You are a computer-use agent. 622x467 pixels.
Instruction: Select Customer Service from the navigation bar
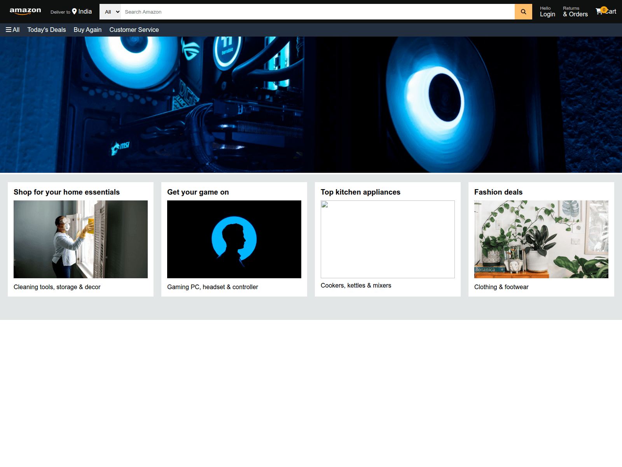pyautogui.click(x=134, y=30)
